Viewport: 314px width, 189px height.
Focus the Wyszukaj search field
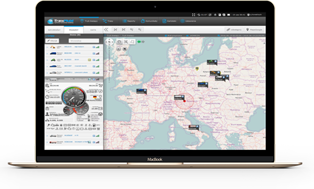pyautogui.click(x=84, y=41)
